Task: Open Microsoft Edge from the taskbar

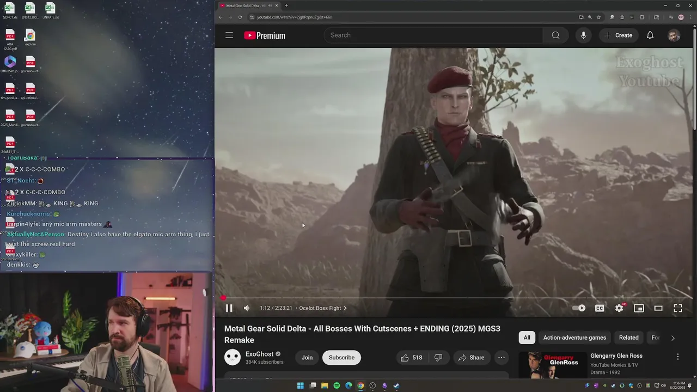Action: coord(348,385)
